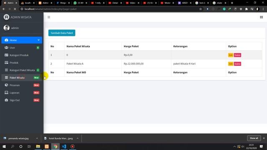
Task: Click Edit for row with name 0
Action: (x=231, y=55)
